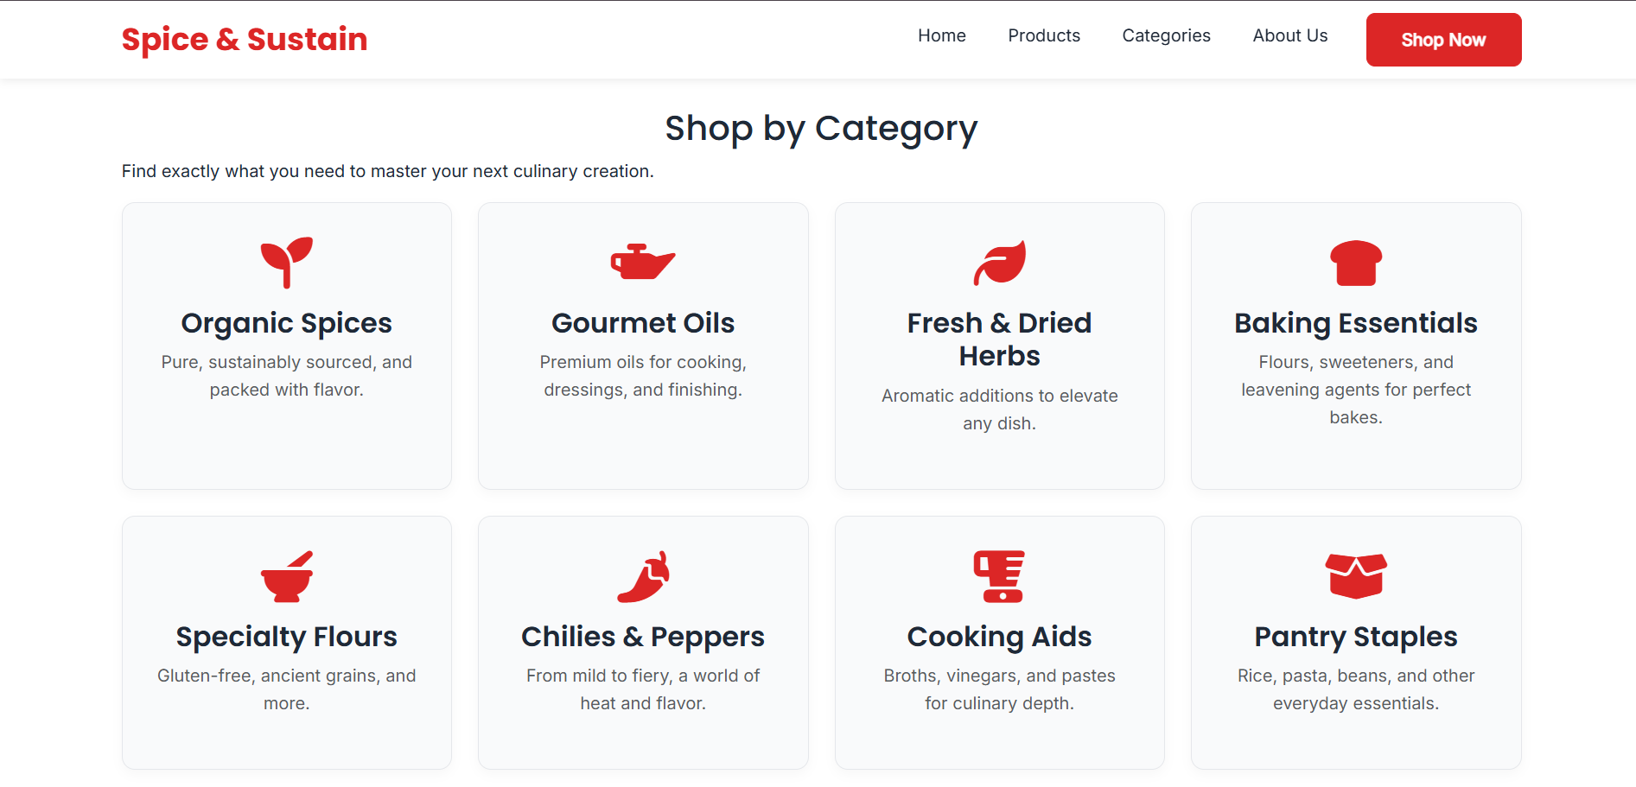Select the Gourmet Oils title
Viewport: 1636px width, 787px height.
pyautogui.click(x=643, y=323)
